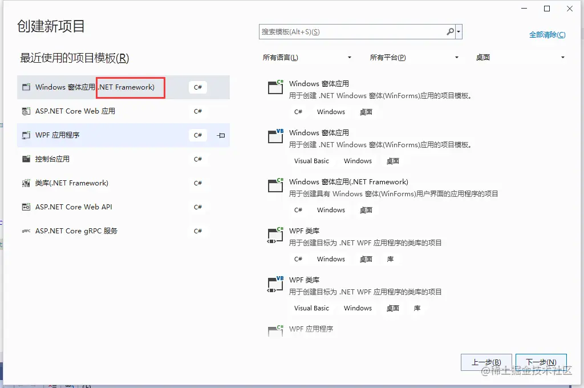Screen dimensions: 584x388
Task: Click the 类库(.NET Framework) library icon
Action: [x=26, y=183]
